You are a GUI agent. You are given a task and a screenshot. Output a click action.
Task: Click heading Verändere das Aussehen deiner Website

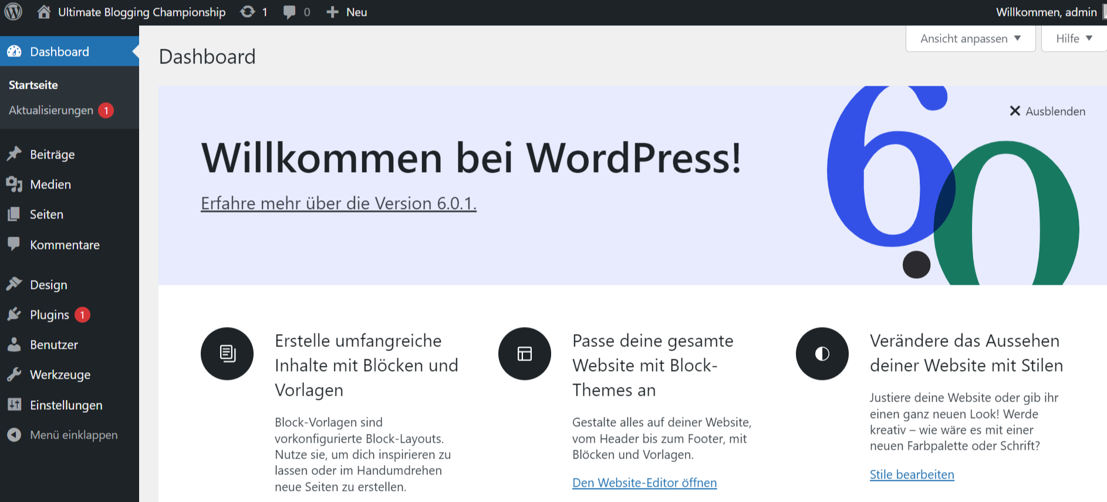(x=966, y=353)
